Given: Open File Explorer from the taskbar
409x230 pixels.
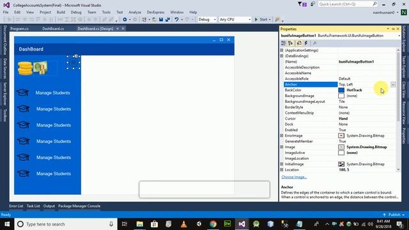Looking at the screenshot, I should [140, 224].
